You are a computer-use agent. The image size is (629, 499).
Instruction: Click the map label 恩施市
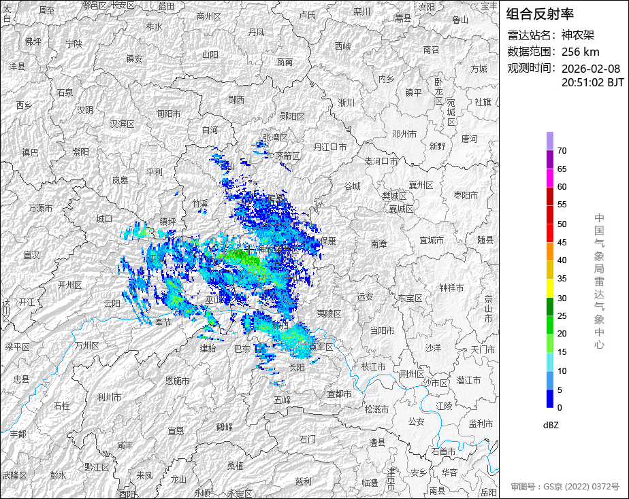(x=177, y=381)
